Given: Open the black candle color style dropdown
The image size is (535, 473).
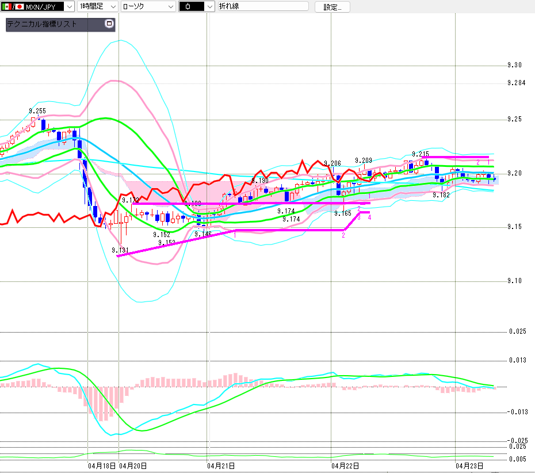Looking at the screenshot, I should tap(209, 7).
